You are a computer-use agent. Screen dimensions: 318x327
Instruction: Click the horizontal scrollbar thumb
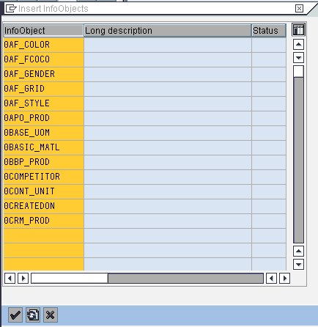(70, 278)
